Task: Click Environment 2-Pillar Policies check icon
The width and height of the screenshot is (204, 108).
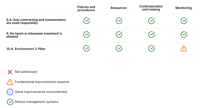Action: pos(86,48)
